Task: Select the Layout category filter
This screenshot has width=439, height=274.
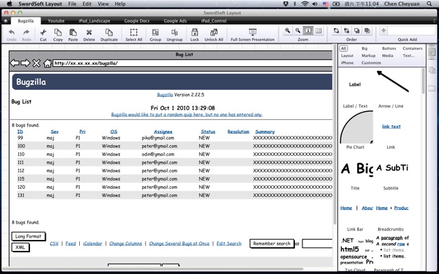Action: (x=347, y=56)
